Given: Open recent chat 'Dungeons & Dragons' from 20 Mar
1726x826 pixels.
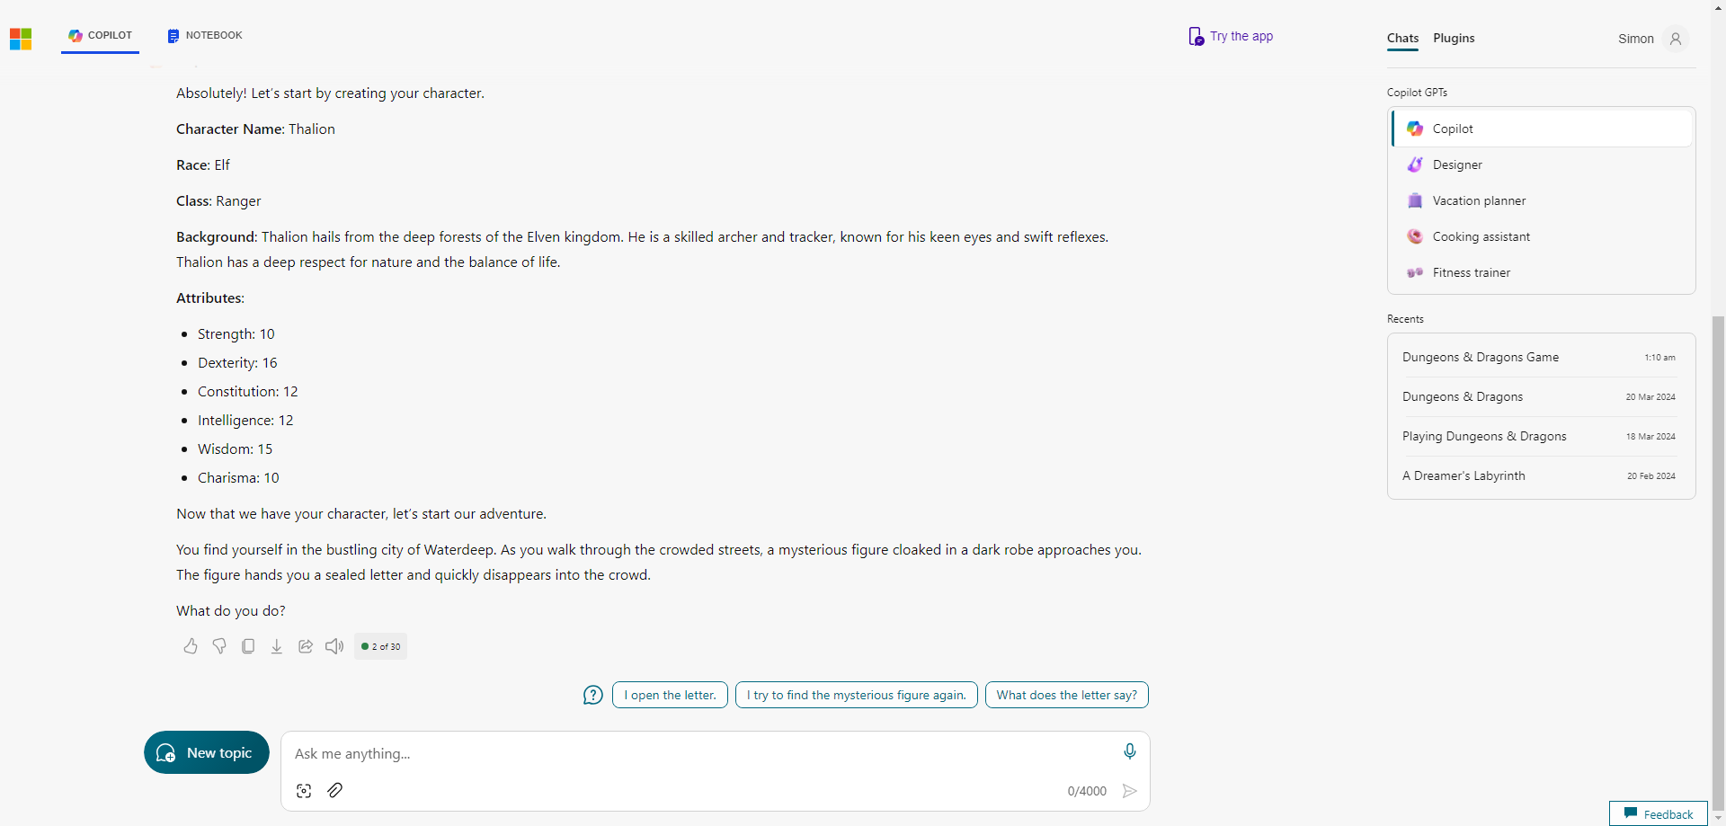Looking at the screenshot, I should tap(1541, 396).
